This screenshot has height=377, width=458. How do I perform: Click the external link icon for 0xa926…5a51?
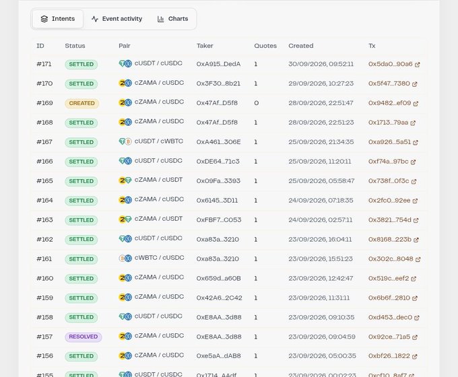[x=416, y=143]
